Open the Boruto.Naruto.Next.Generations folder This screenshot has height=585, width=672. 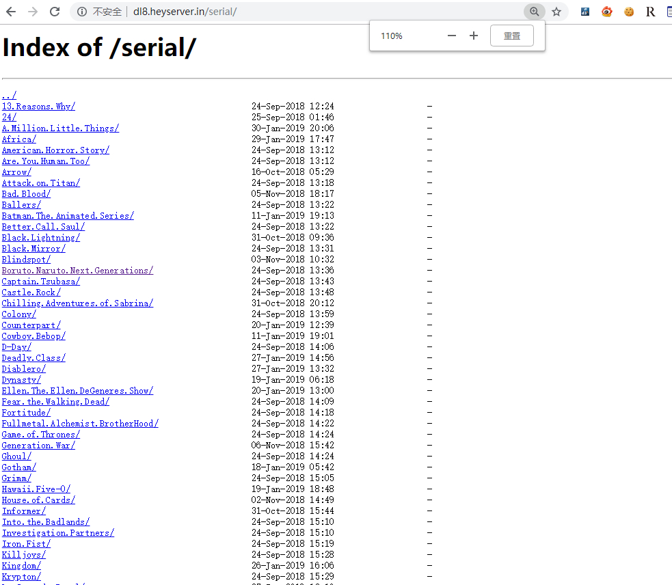77,271
